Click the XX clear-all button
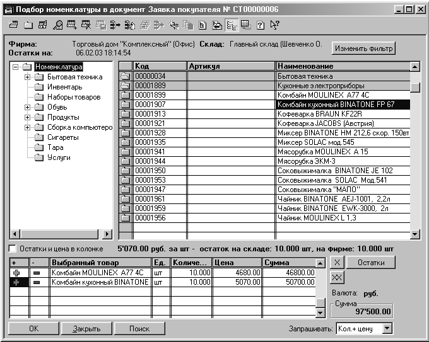The image size is (429, 342). [x=337, y=278]
